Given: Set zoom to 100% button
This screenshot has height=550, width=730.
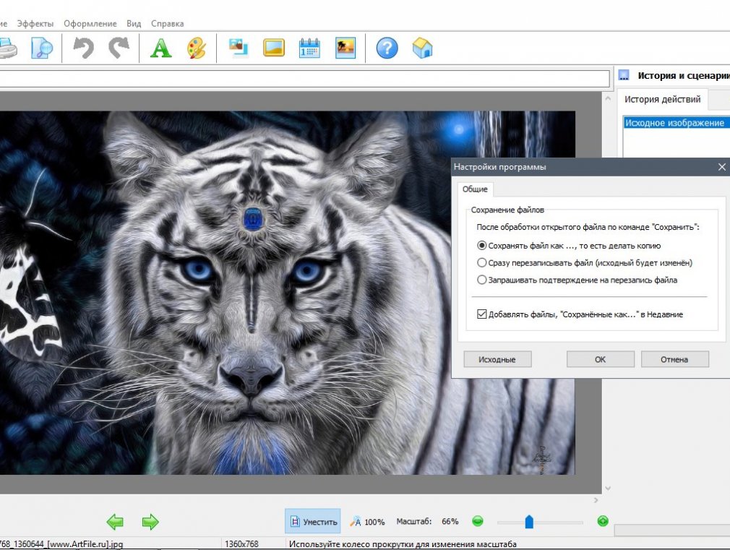Looking at the screenshot, I should [368, 522].
